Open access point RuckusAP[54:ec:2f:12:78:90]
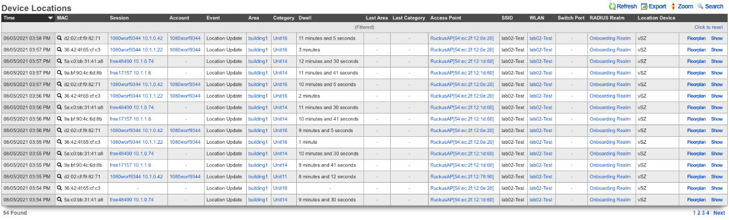729x220 pixels. point(462,176)
